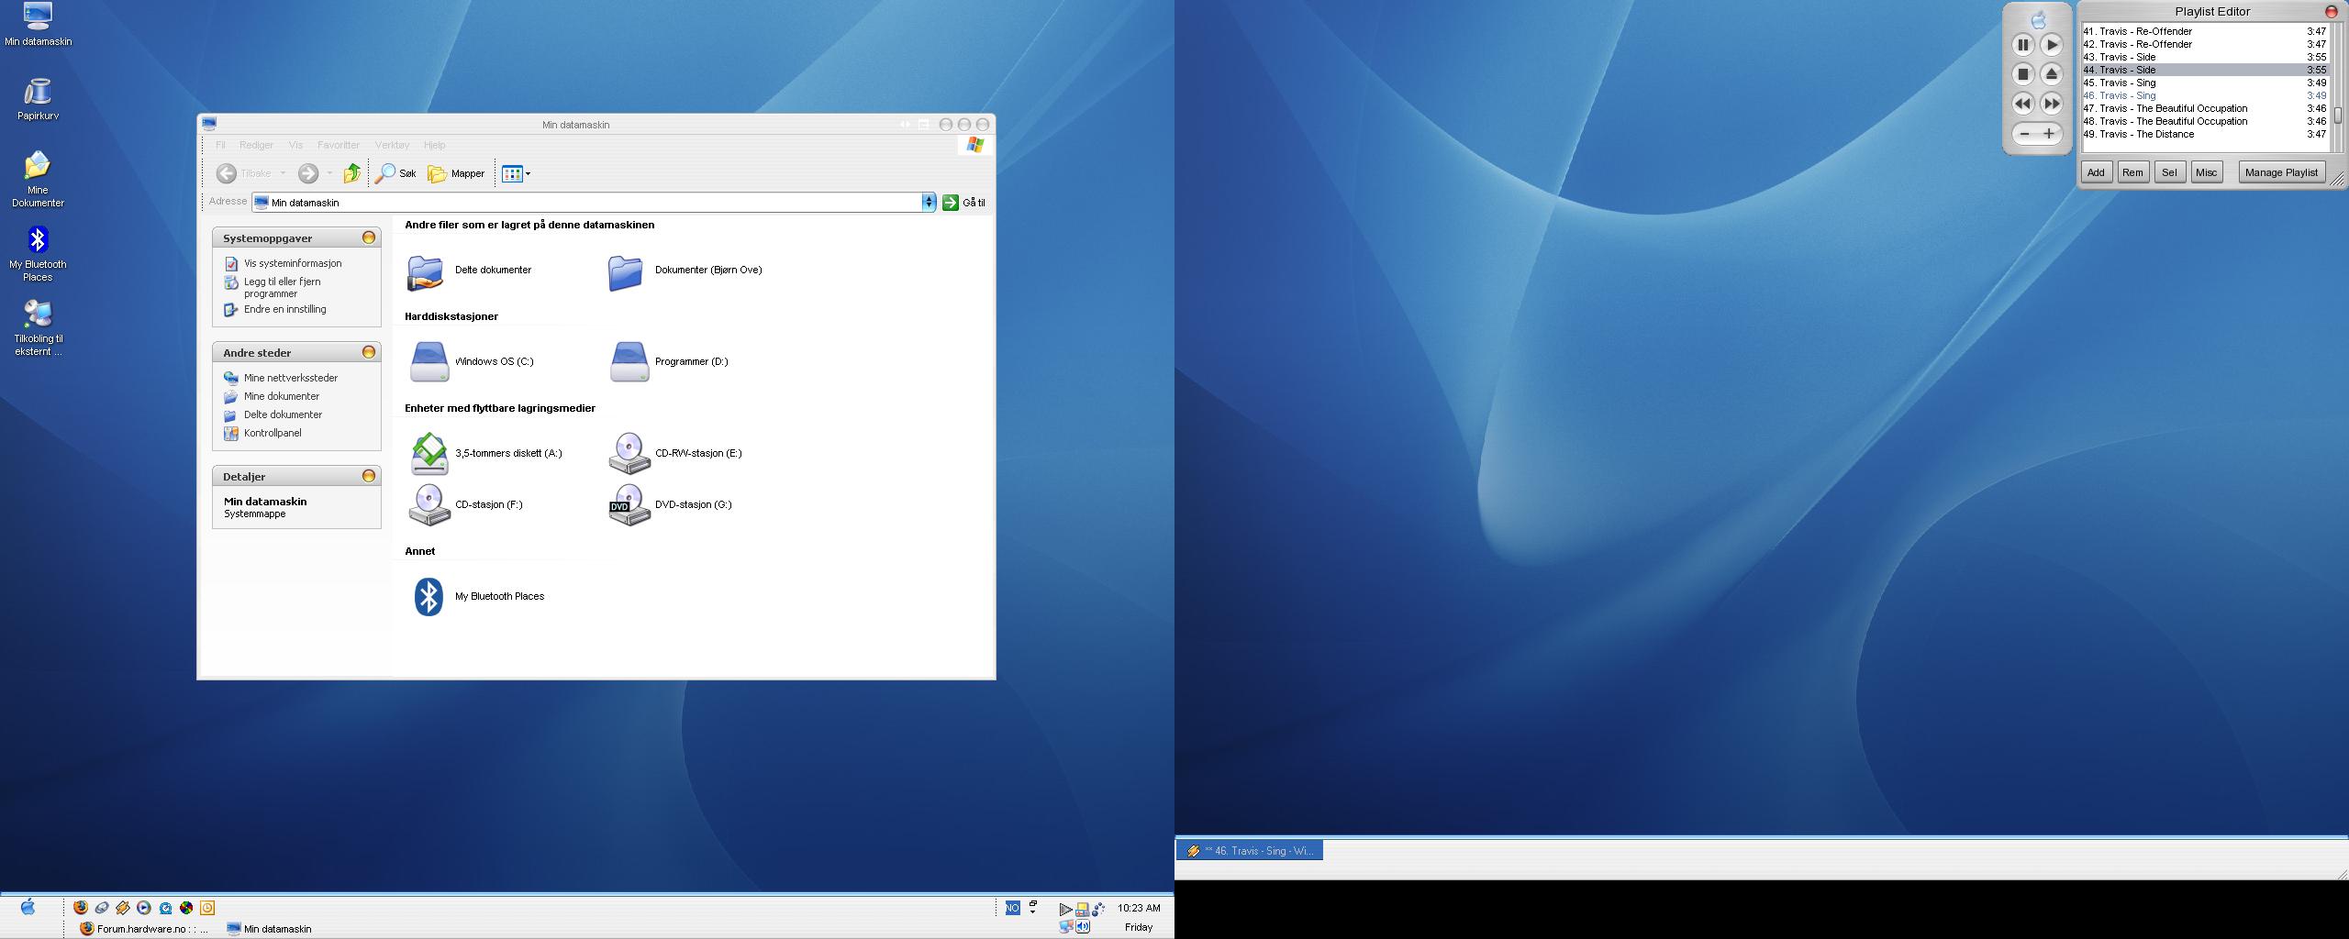Click the Forward arrow in Explorer toolbar
Image resolution: width=2349 pixels, height=939 pixels.
pyautogui.click(x=308, y=173)
